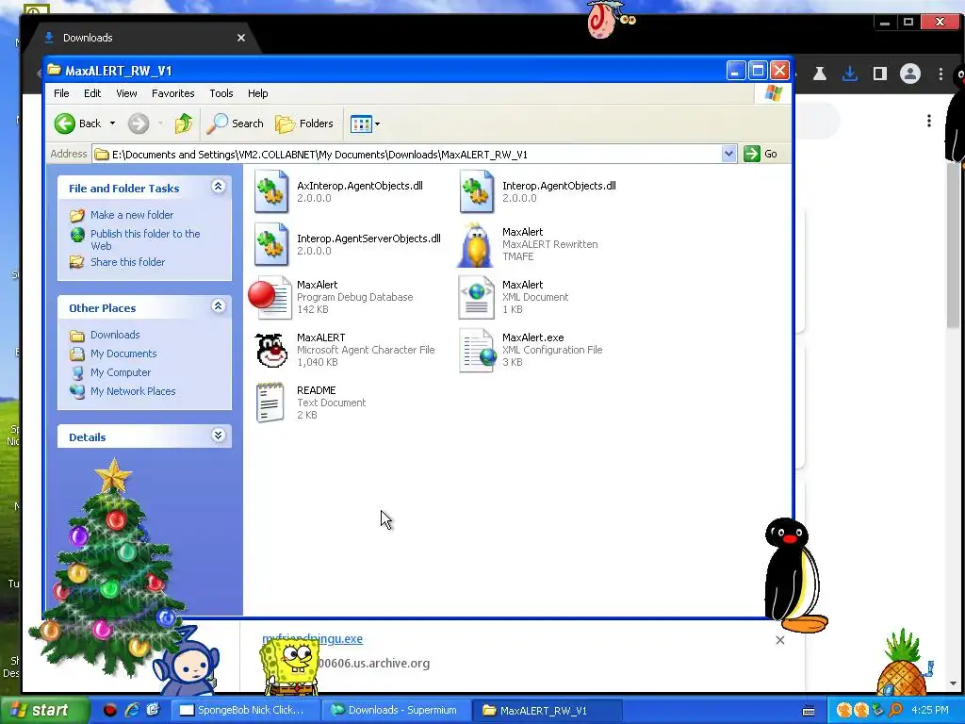The height and width of the screenshot is (724, 965).
Task: Click Make a new folder
Action: (132, 215)
